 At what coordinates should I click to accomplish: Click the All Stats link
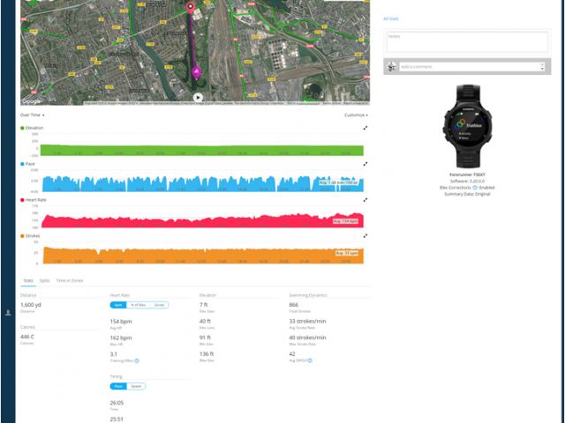click(x=391, y=18)
